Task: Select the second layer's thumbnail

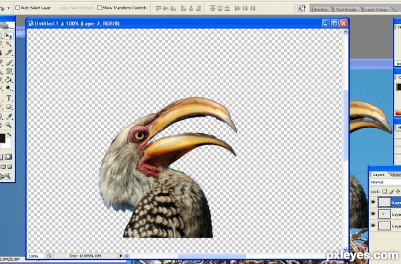Action: [x=384, y=214]
